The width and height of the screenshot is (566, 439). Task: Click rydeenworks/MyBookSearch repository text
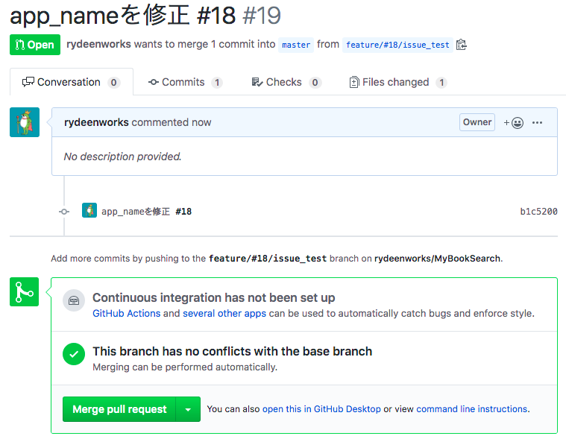(438, 259)
